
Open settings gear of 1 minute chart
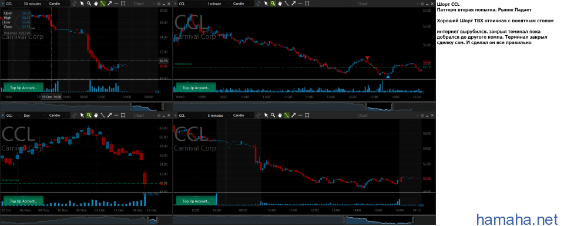(422, 4)
